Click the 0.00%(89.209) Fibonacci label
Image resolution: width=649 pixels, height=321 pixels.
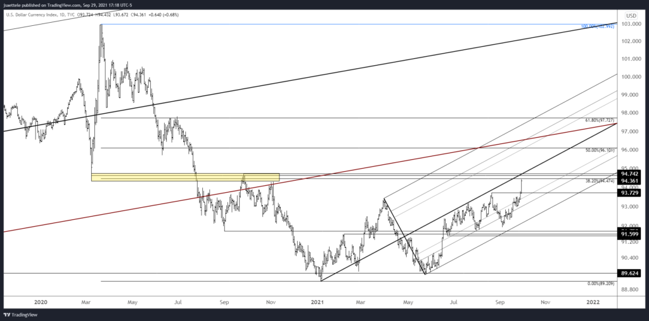click(x=600, y=284)
